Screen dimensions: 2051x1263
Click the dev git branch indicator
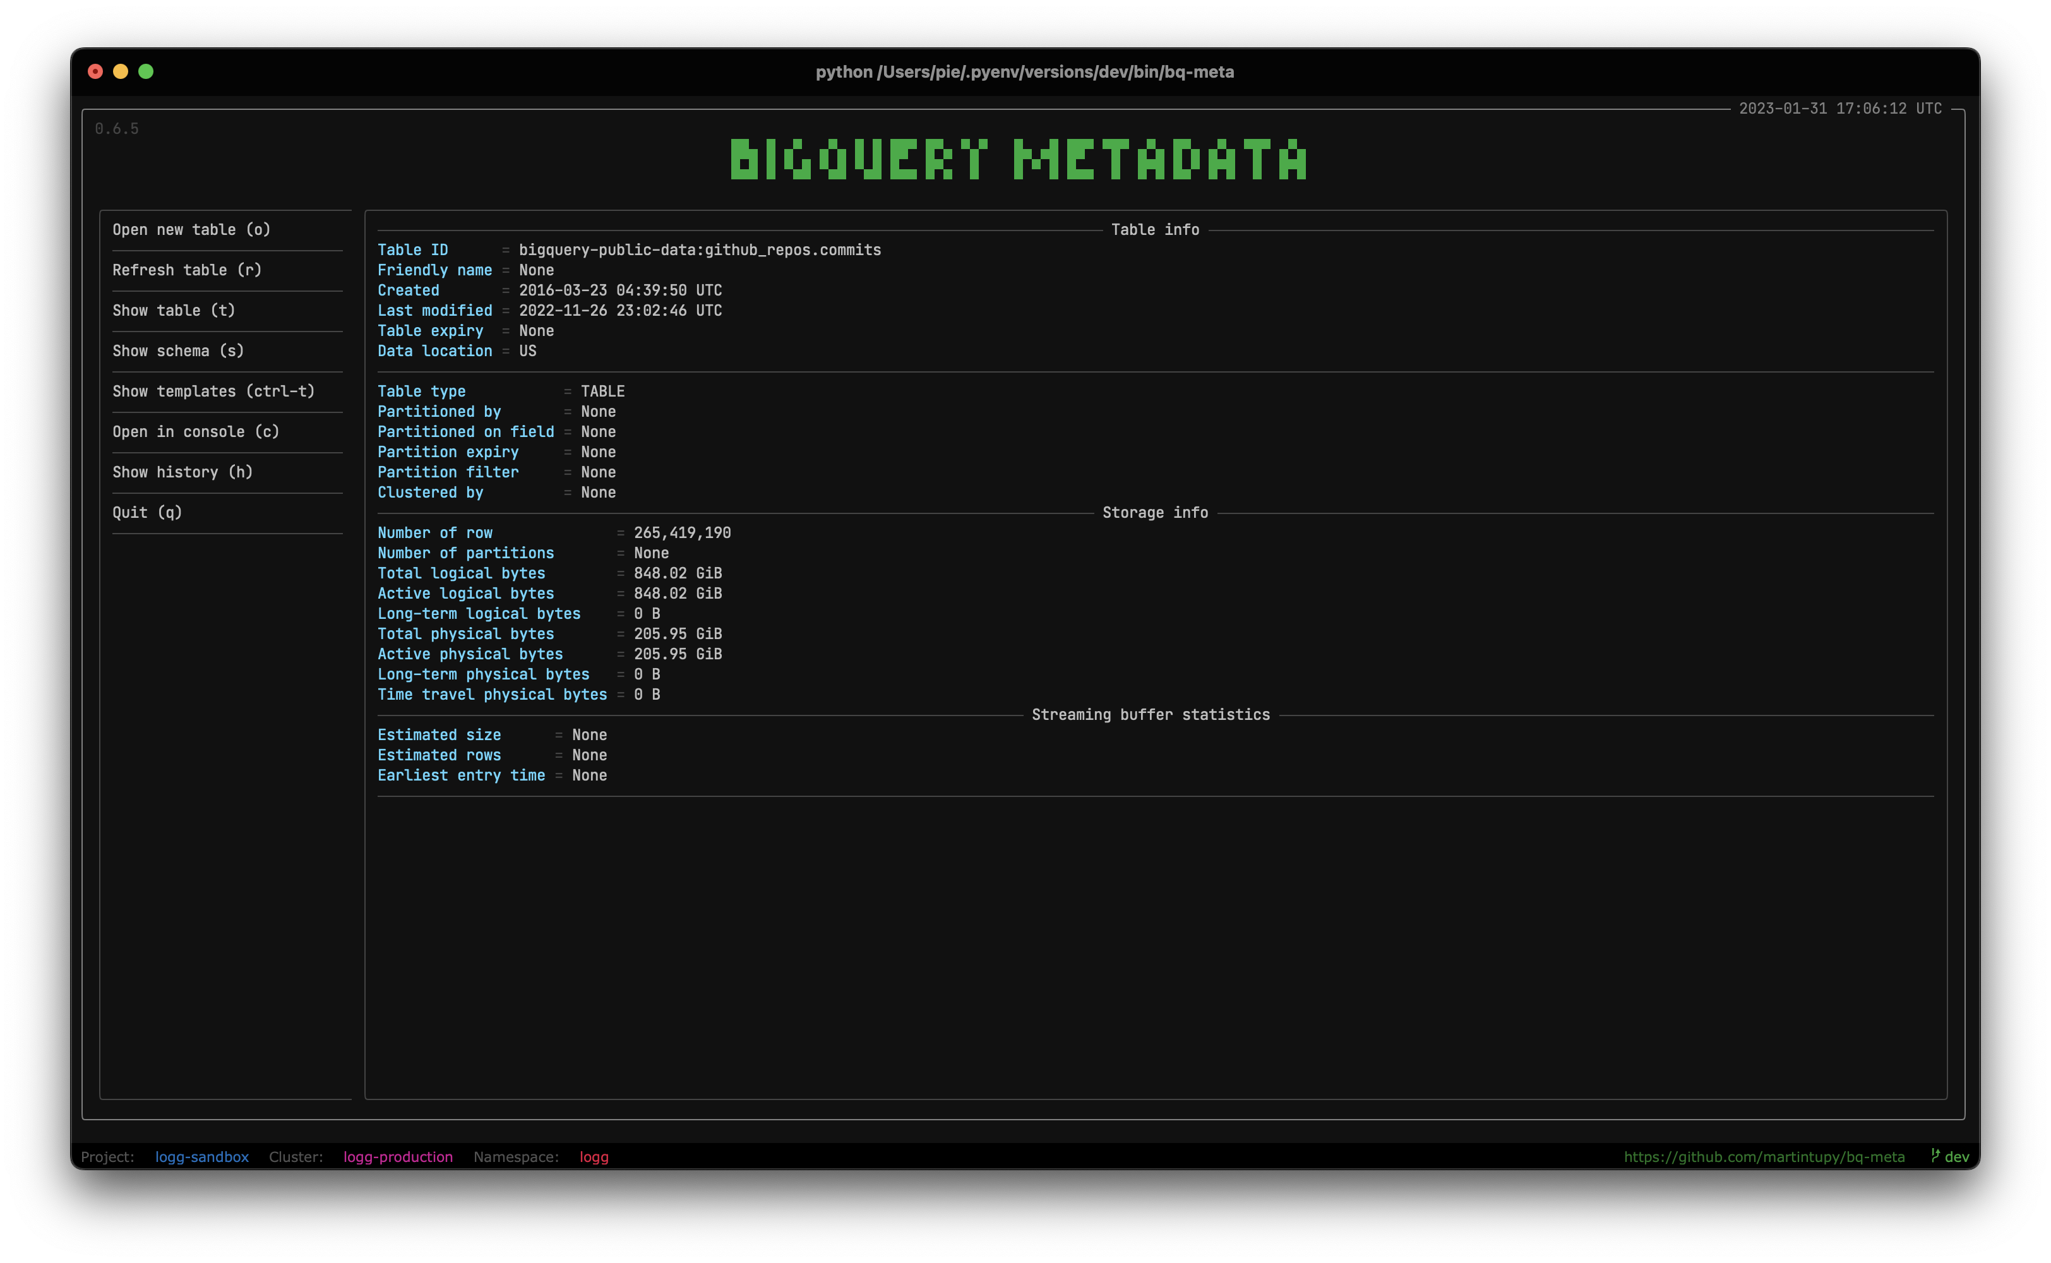click(1949, 1157)
